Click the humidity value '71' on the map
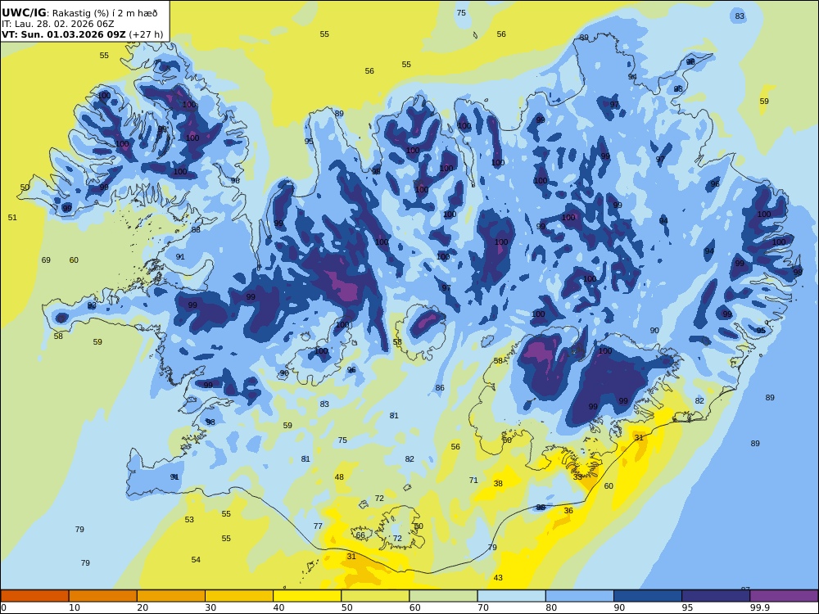 tap(473, 480)
